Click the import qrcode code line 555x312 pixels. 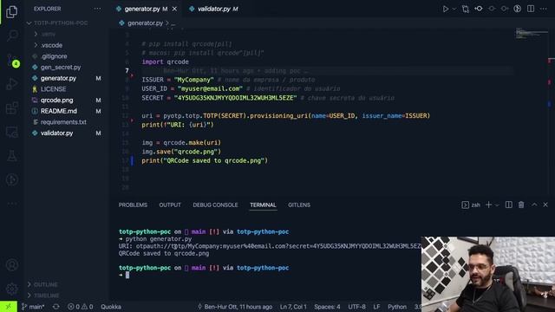click(166, 62)
